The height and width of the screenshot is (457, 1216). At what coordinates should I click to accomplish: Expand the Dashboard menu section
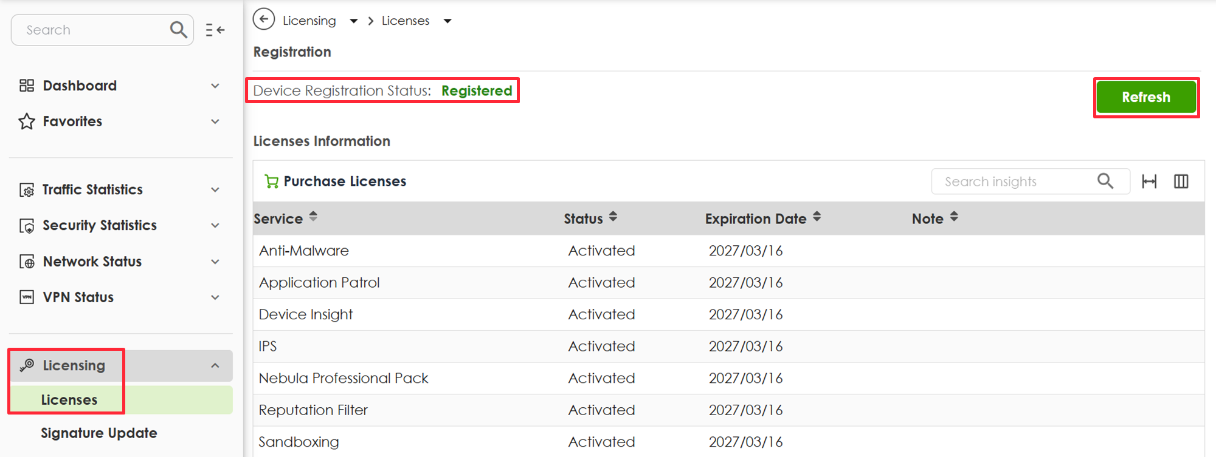(x=215, y=86)
